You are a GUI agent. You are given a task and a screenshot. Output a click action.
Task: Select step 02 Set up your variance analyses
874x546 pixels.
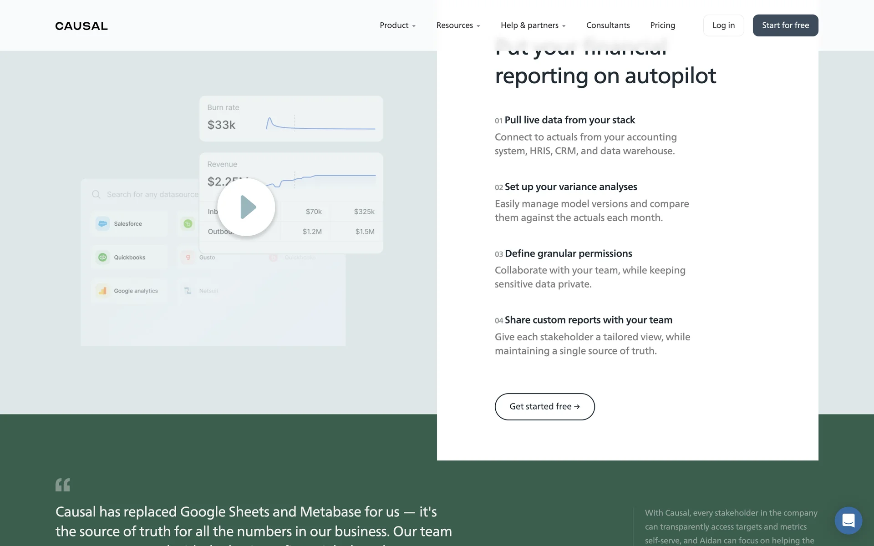pyautogui.click(x=570, y=187)
